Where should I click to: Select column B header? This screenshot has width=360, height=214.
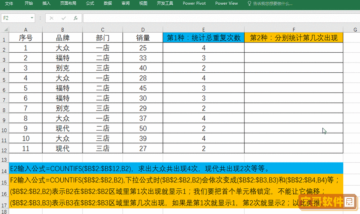[x=62, y=30]
